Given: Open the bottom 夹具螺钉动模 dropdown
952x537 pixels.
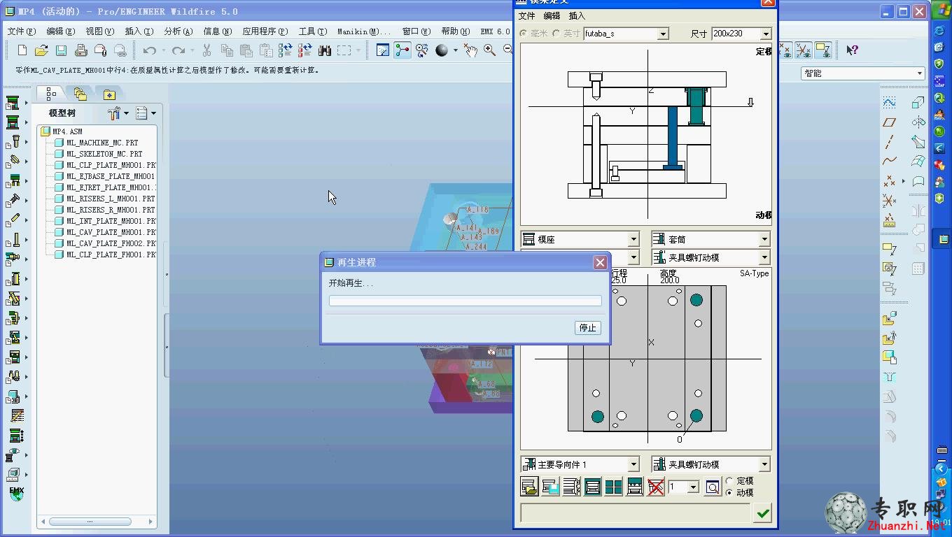Looking at the screenshot, I should [764, 464].
